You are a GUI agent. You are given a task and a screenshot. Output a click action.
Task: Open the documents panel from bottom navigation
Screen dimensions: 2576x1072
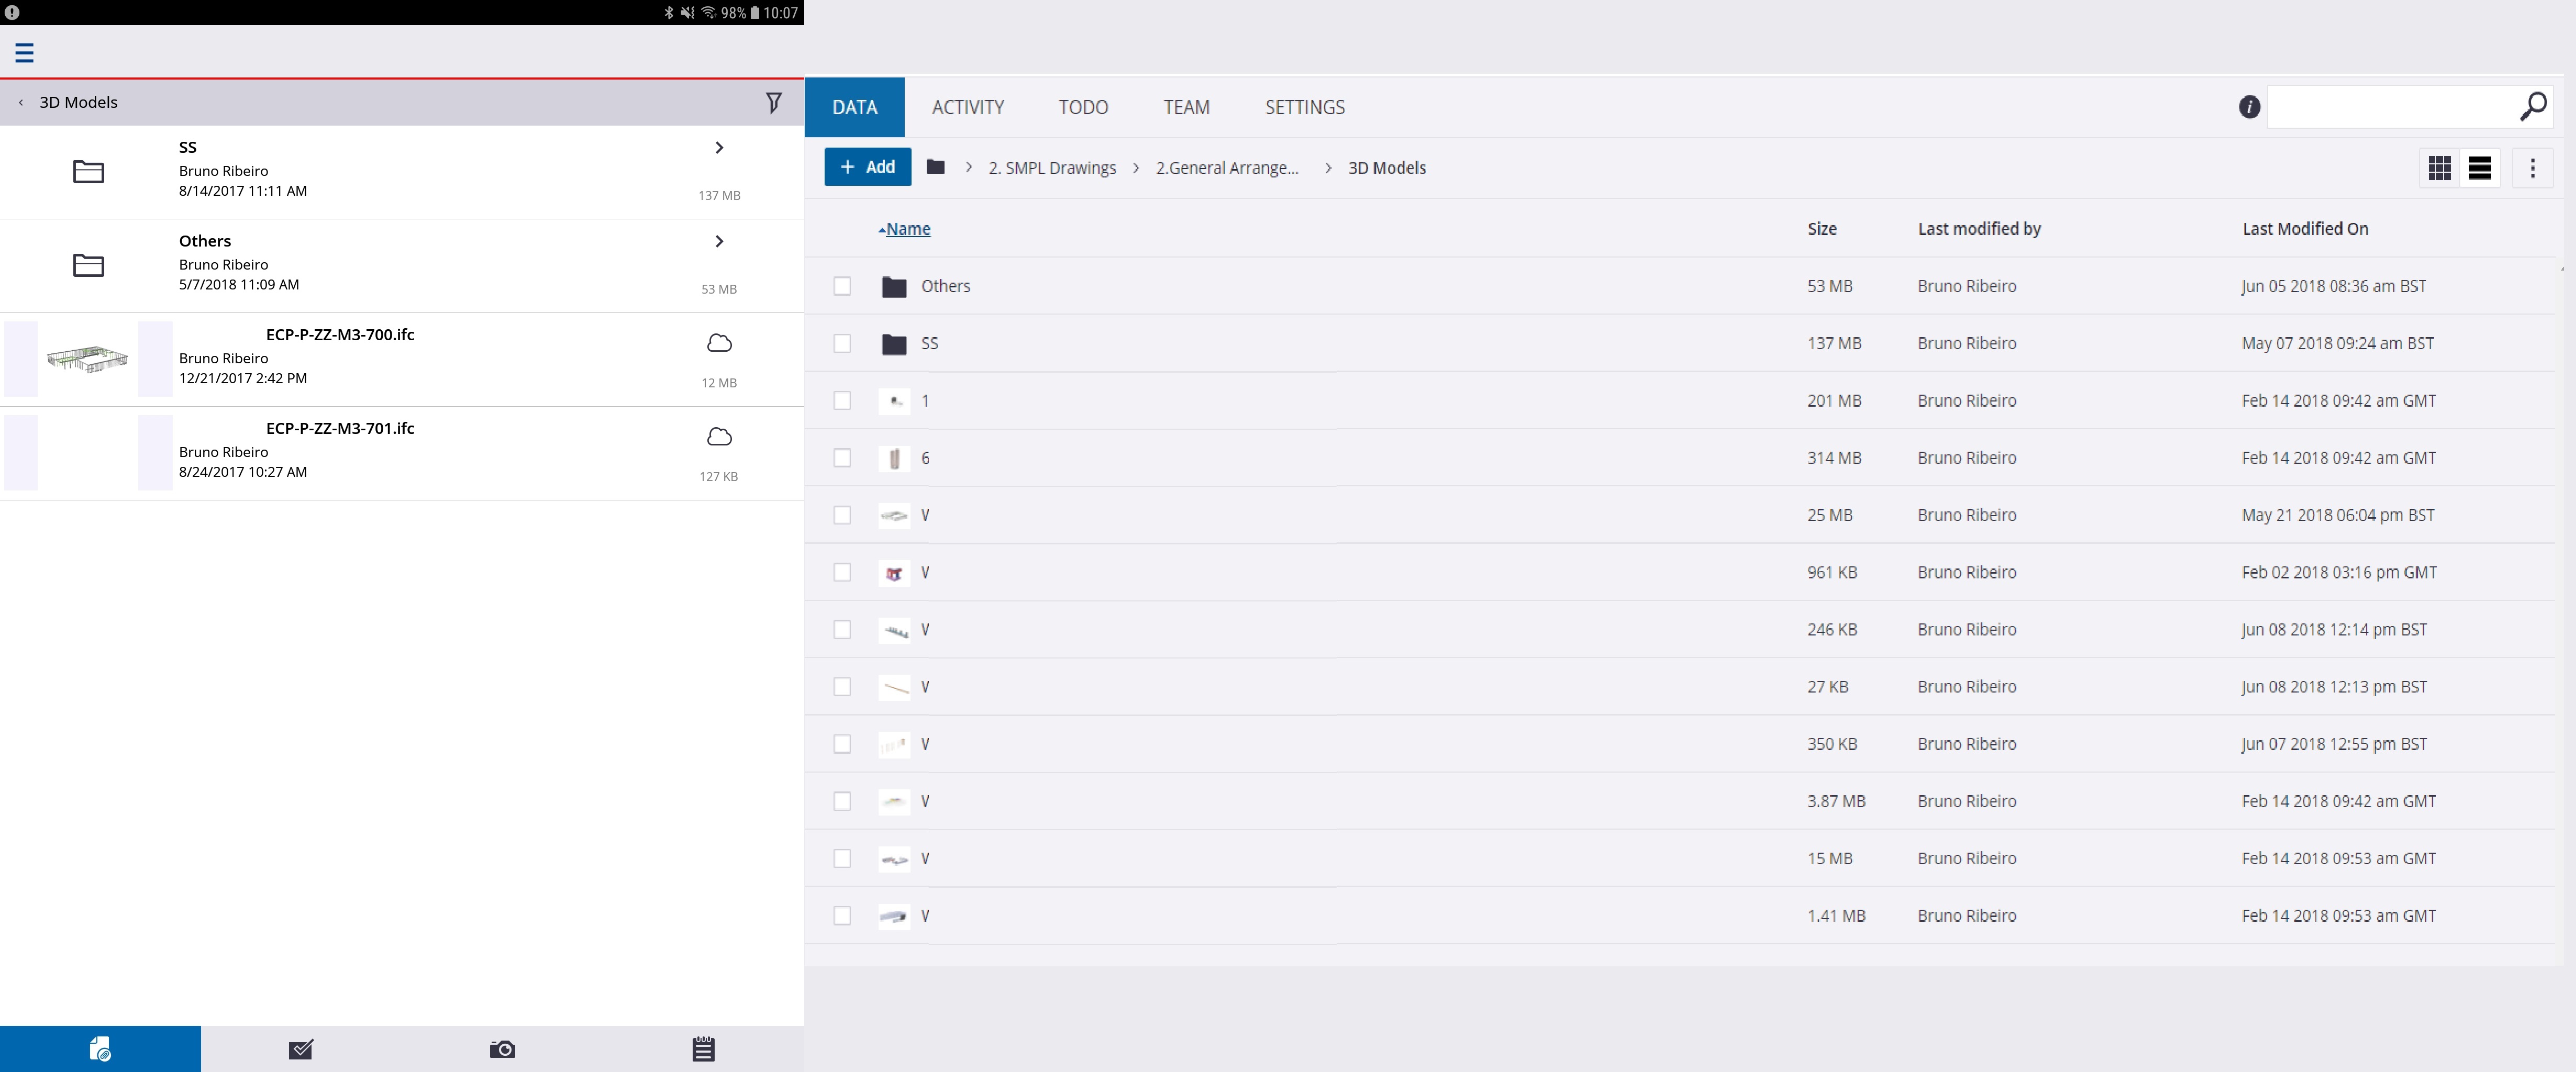point(100,1048)
